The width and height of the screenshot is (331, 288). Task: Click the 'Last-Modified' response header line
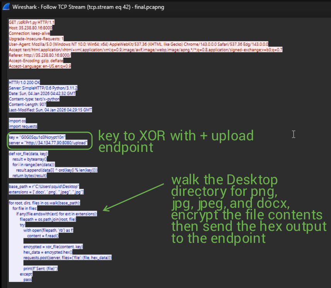50,110
